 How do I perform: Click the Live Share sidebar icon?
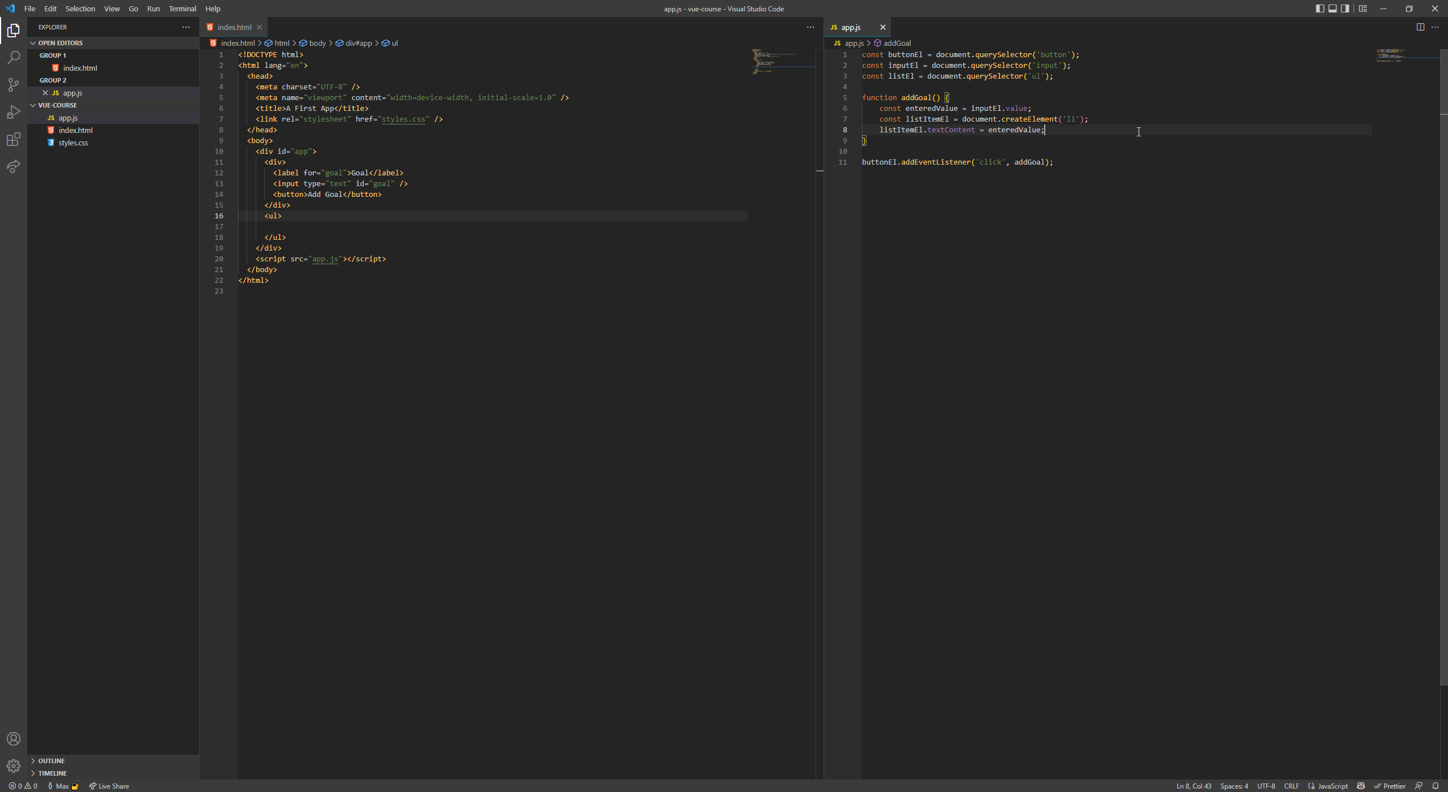14,166
